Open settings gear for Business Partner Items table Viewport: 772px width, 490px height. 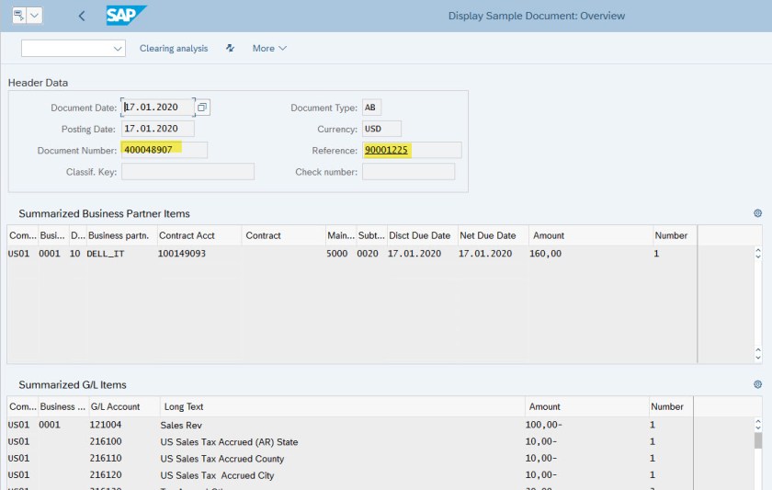(757, 213)
